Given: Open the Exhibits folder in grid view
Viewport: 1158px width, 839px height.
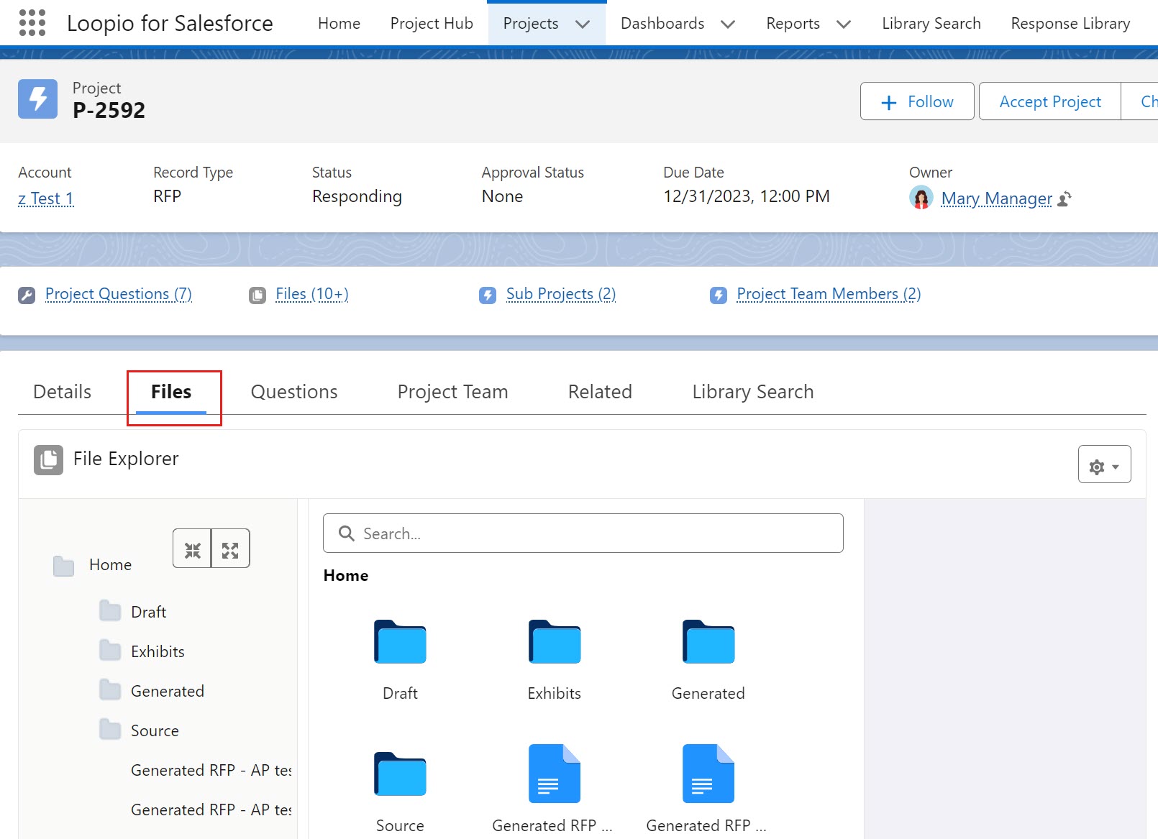Looking at the screenshot, I should (554, 641).
